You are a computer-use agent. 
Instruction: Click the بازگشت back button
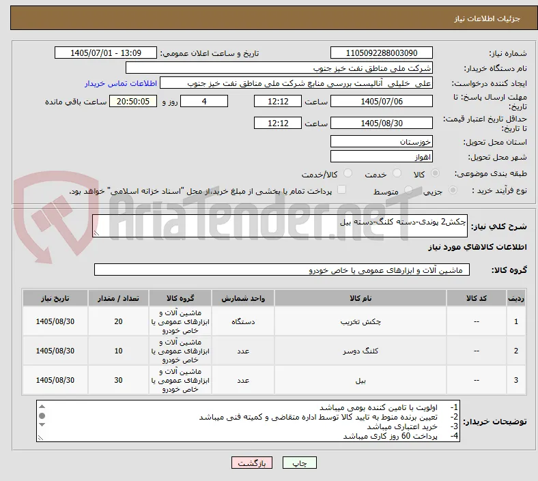[x=252, y=463]
